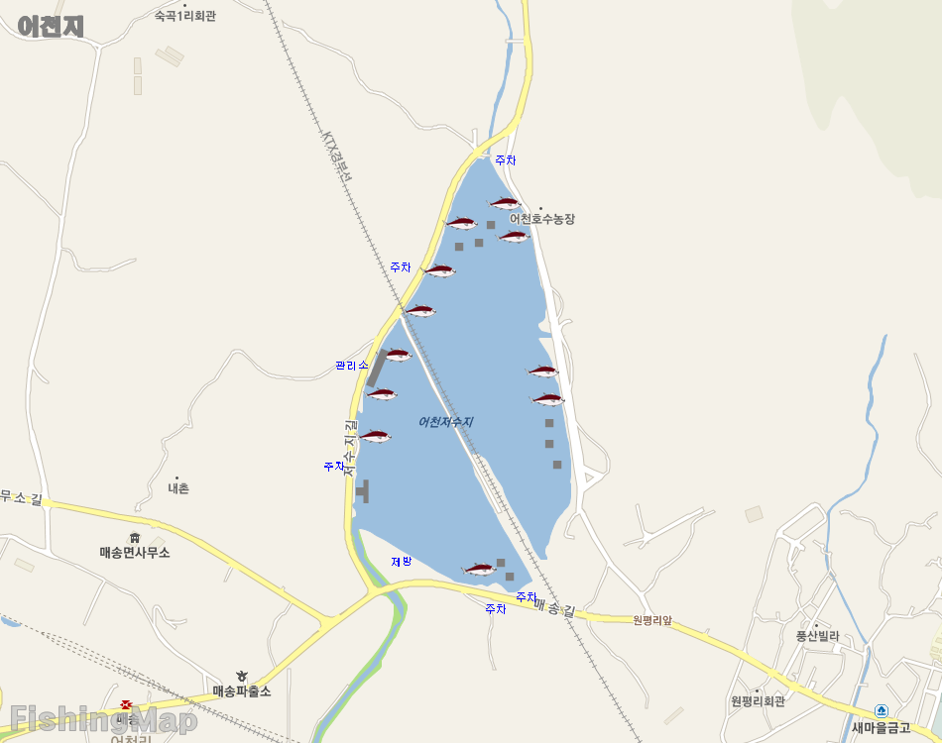The height and width of the screenshot is (743, 942).
Task: Click the 매송면사무소 office building icon
Action: pyautogui.click(x=135, y=537)
